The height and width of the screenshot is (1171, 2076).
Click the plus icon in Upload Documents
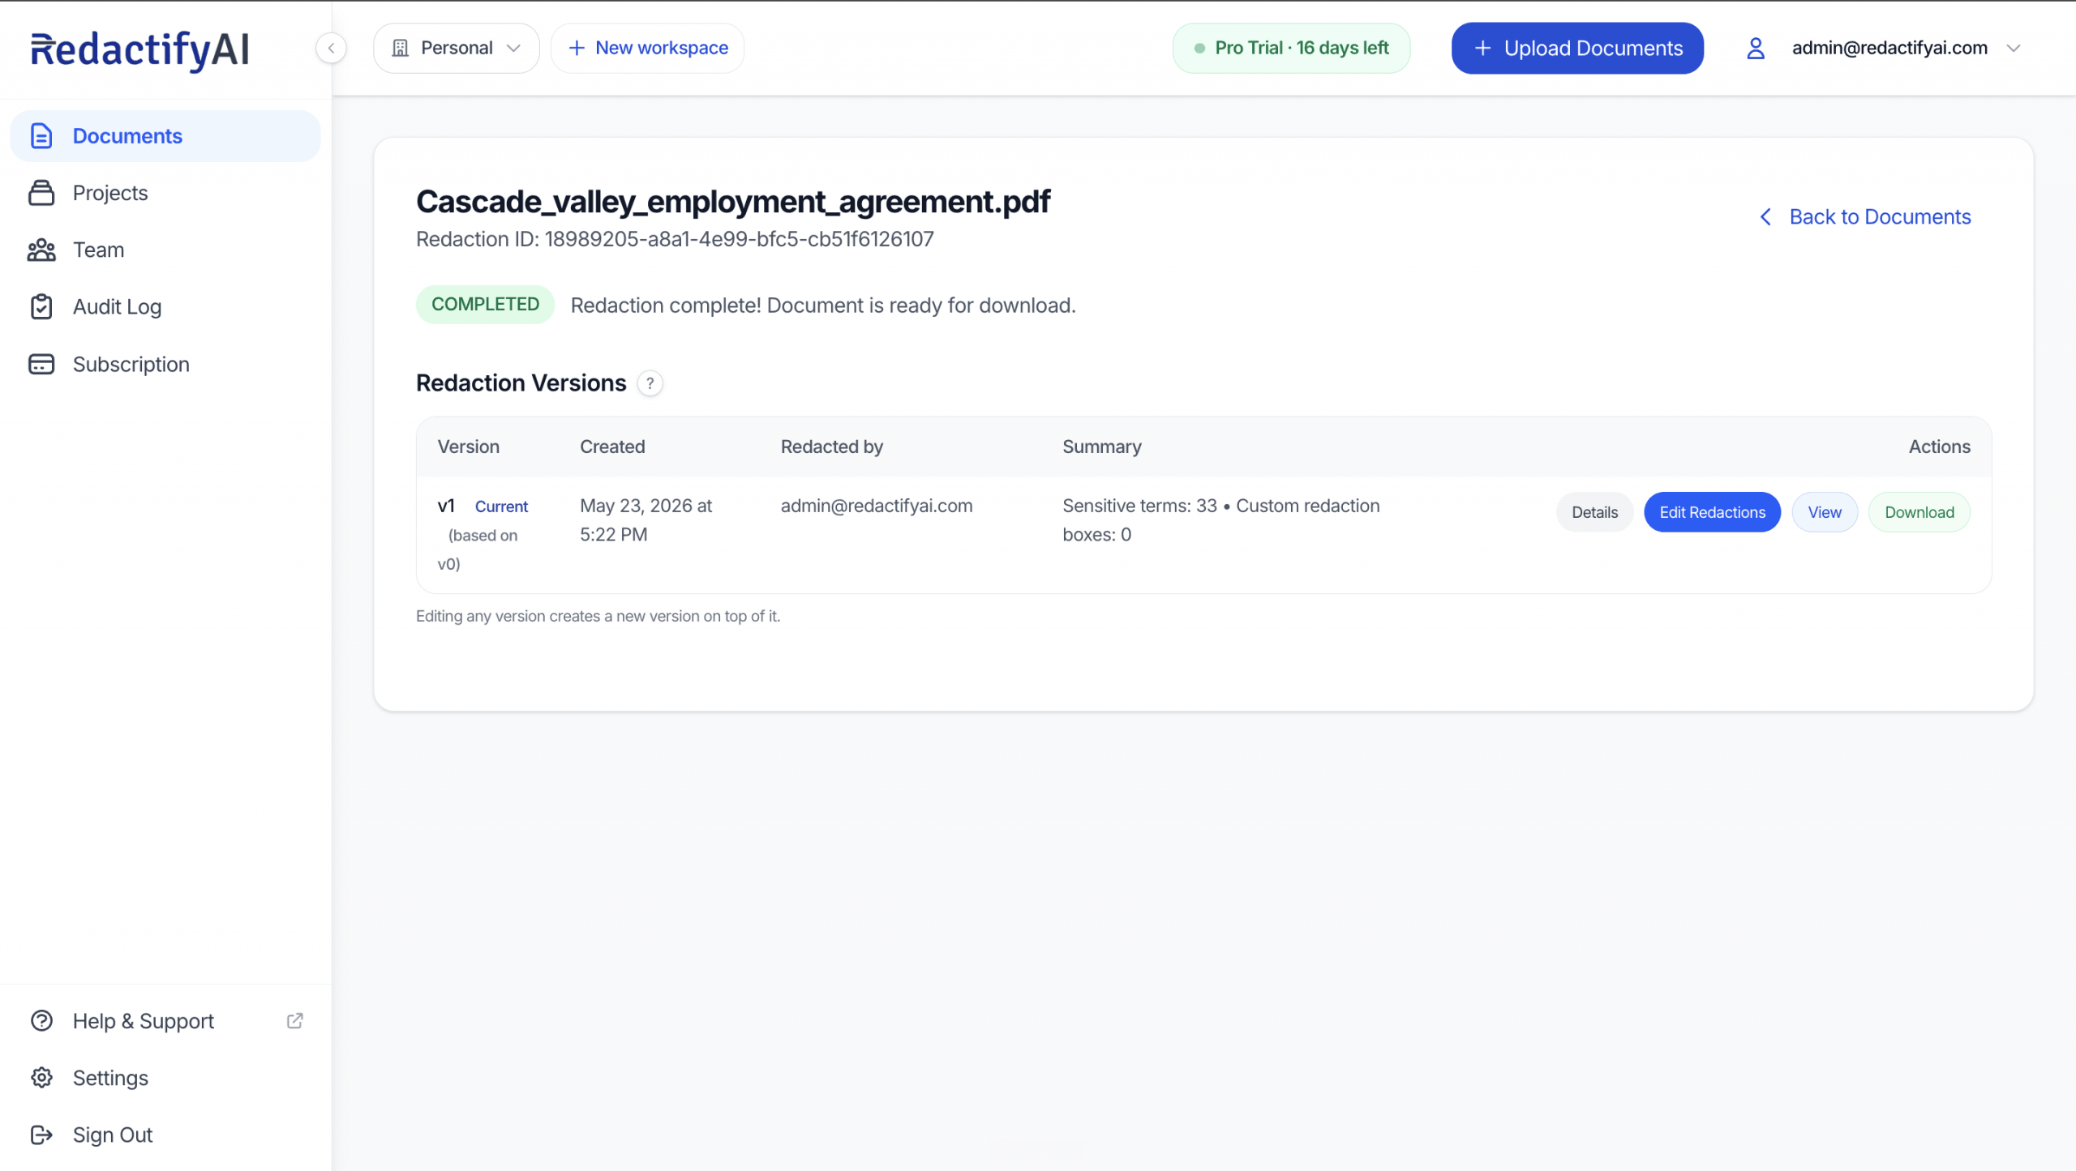coord(1482,48)
